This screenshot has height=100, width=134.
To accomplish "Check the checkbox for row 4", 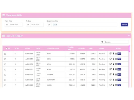I will coord(5,70).
